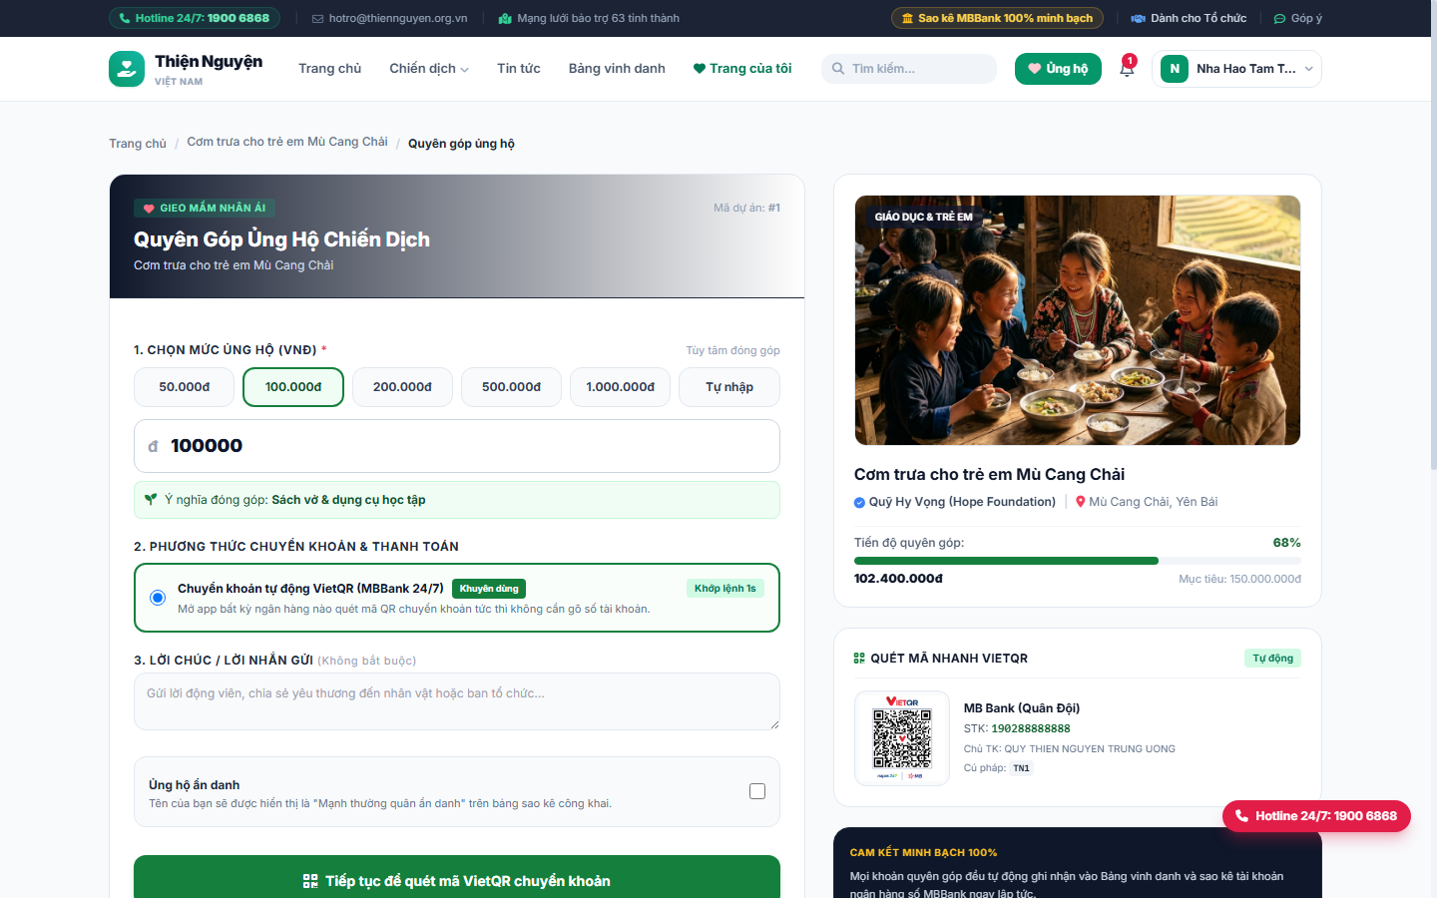The width and height of the screenshot is (1437, 898).
Task: Click the campaign children lunch photo
Action: [x=1078, y=320]
